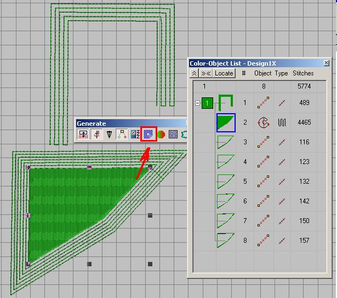Screen dimensions: 337x298
Task: Click the double up-arrow collapse button
Action: tap(194, 73)
